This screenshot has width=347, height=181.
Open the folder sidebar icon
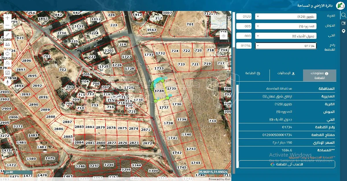(x=344, y=23)
